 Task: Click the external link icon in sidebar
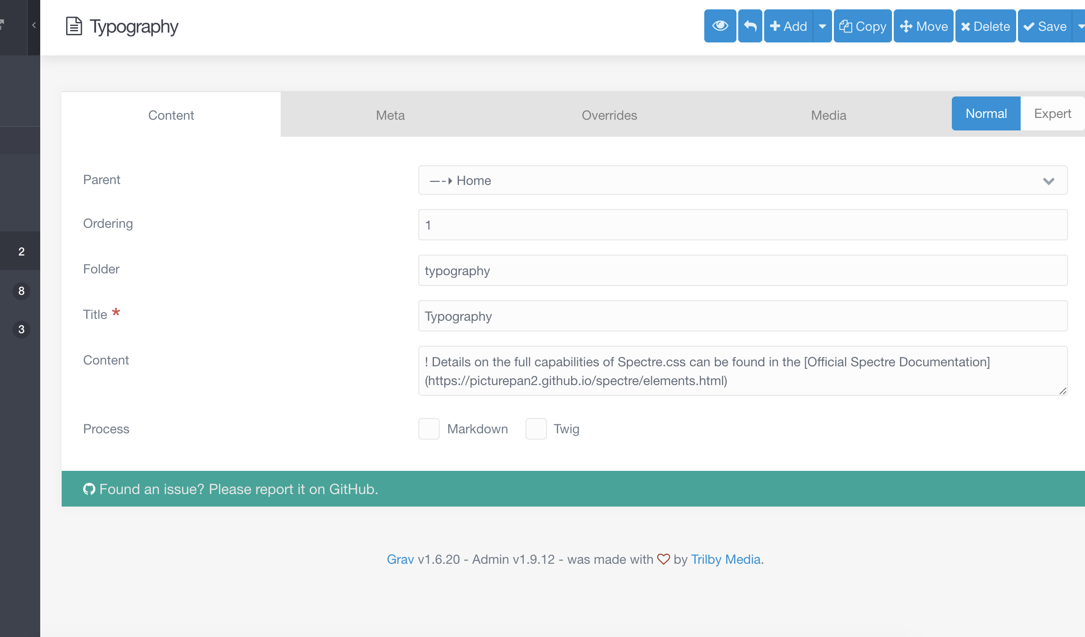click(2, 24)
